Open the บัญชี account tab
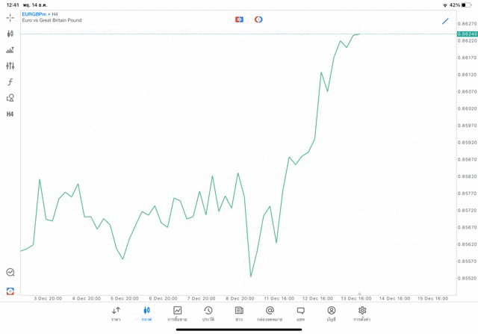This screenshot has height=334, width=478. click(x=331, y=313)
